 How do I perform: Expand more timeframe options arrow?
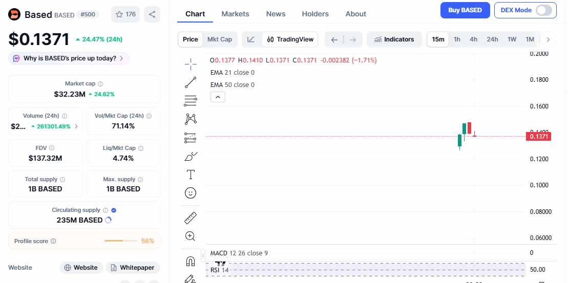point(548,39)
